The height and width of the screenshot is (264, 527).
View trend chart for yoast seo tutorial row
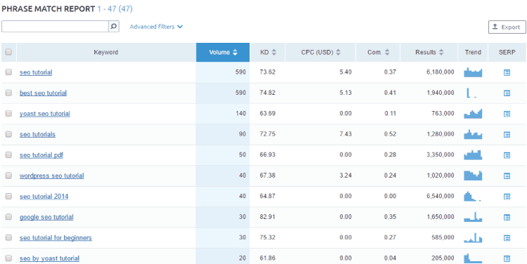point(473,114)
